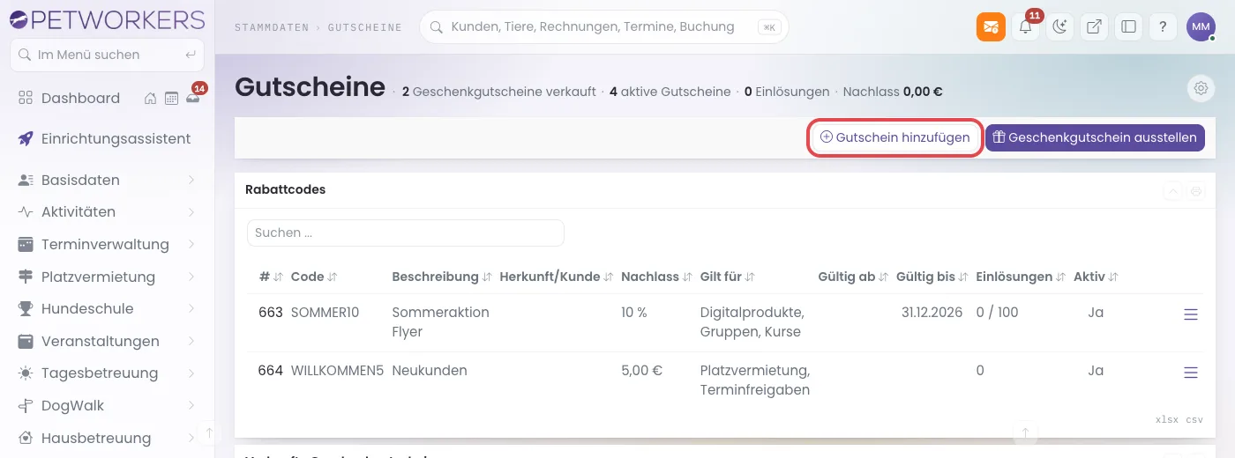Click scroll-to-top arrow in main content

[x=1026, y=432]
